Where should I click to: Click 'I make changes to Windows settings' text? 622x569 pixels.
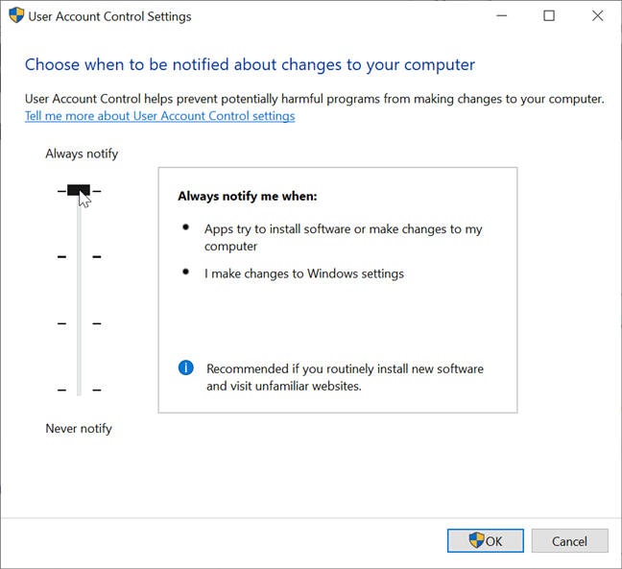click(304, 273)
